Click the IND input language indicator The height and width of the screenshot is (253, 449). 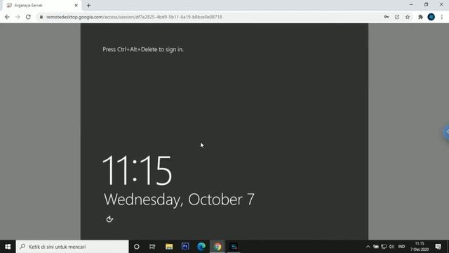point(401,247)
